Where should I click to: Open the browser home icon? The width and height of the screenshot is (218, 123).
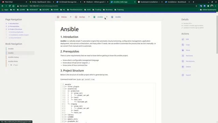(13, 6)
